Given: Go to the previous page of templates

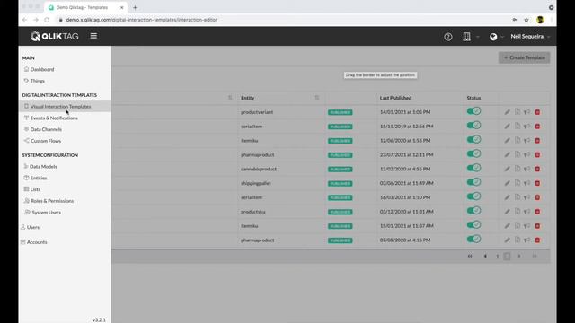Looking at the screenshot, I should [x=485, y=257].
